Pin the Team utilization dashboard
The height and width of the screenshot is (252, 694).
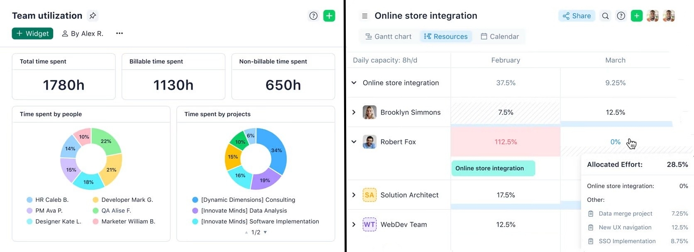tap(93, 16)
